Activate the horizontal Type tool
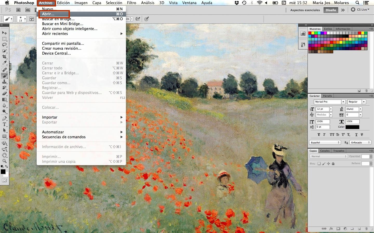 point(4,125)
